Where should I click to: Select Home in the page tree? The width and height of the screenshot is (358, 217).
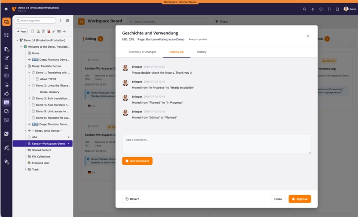tap(35, 53)
